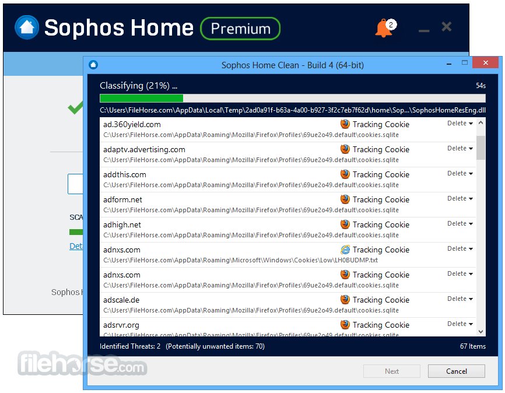Open the Delete dropdown for ad.360yield.com
The height and width of the screenshot is (393, 505).
pos(460,124)
